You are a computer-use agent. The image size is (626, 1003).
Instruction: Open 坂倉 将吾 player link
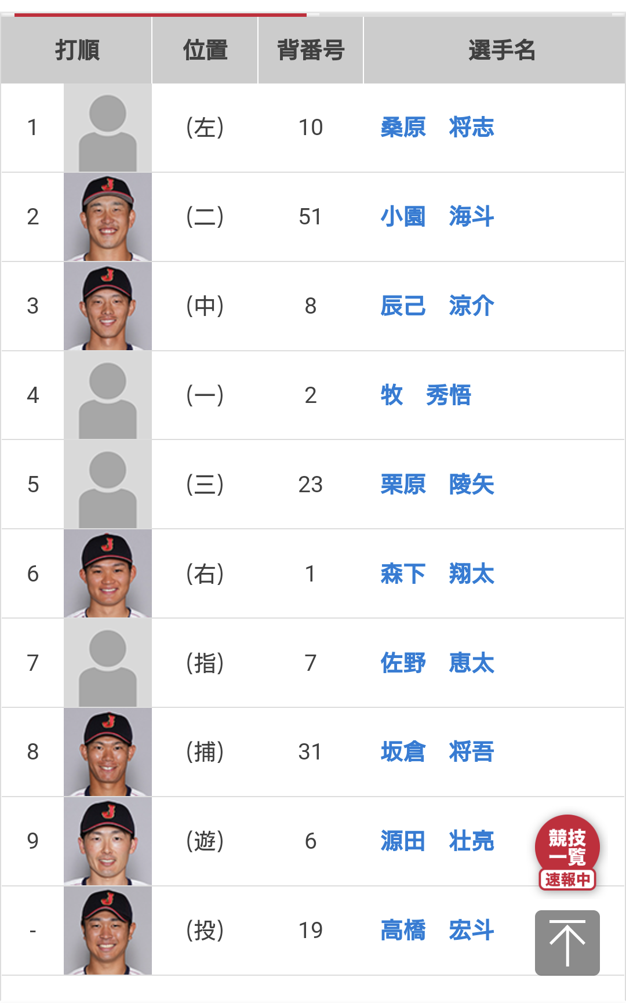[x=437, y=752]
